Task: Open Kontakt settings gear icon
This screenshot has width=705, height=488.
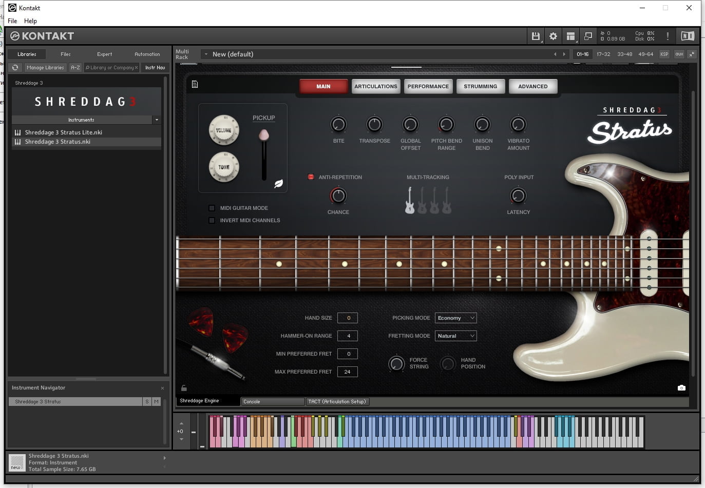Action: tap(553, 36)
